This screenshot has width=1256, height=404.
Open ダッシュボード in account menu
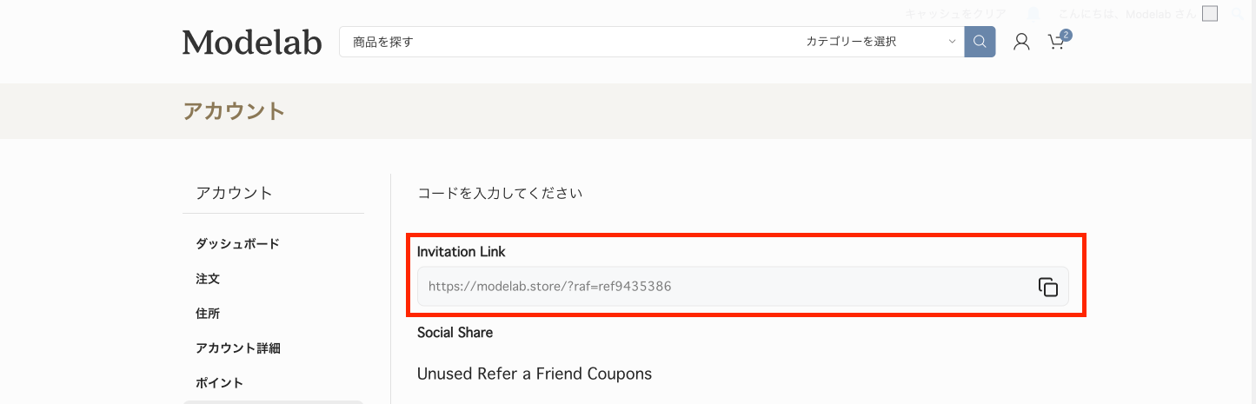point(238,244)
